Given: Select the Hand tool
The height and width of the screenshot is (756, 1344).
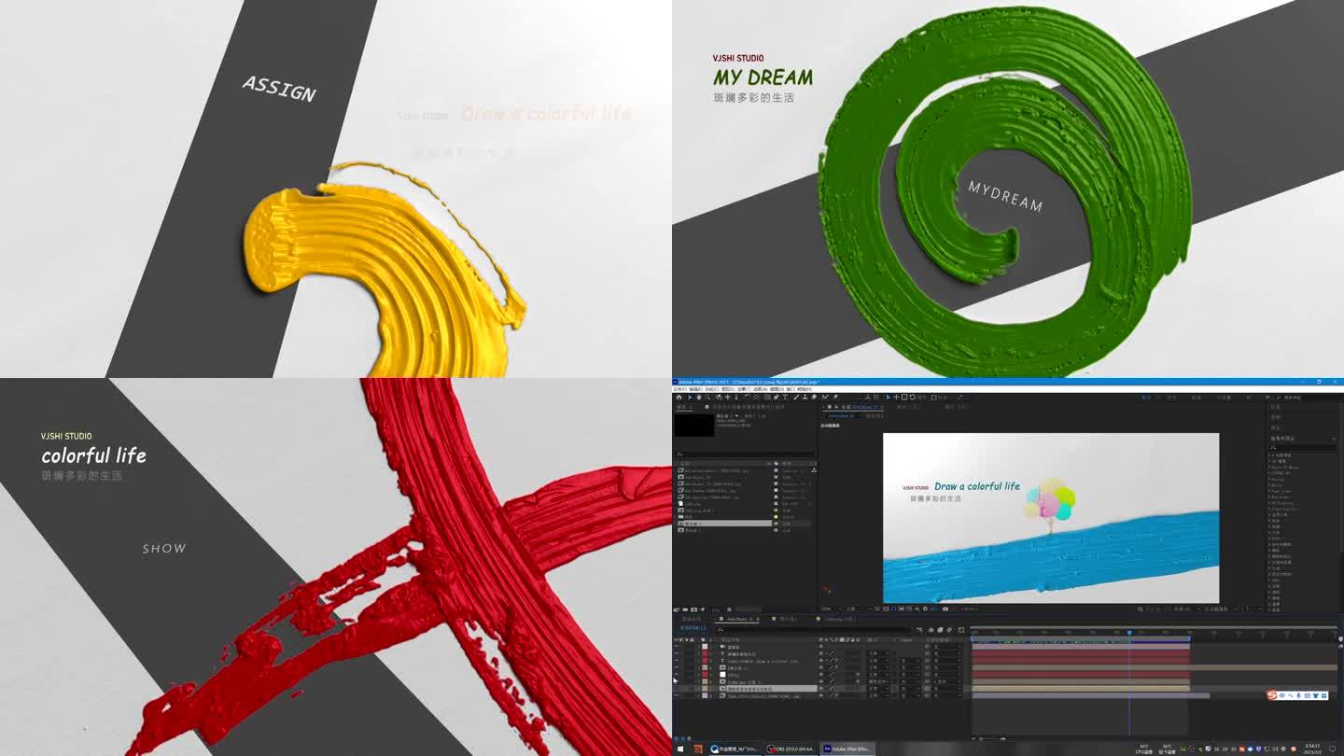Looking at the screenshot, I should tap(699, 397).
